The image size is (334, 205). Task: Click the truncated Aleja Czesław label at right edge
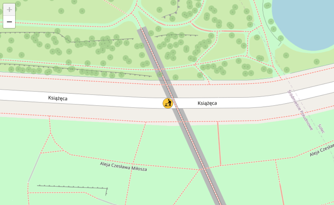(x=322, y=150)
